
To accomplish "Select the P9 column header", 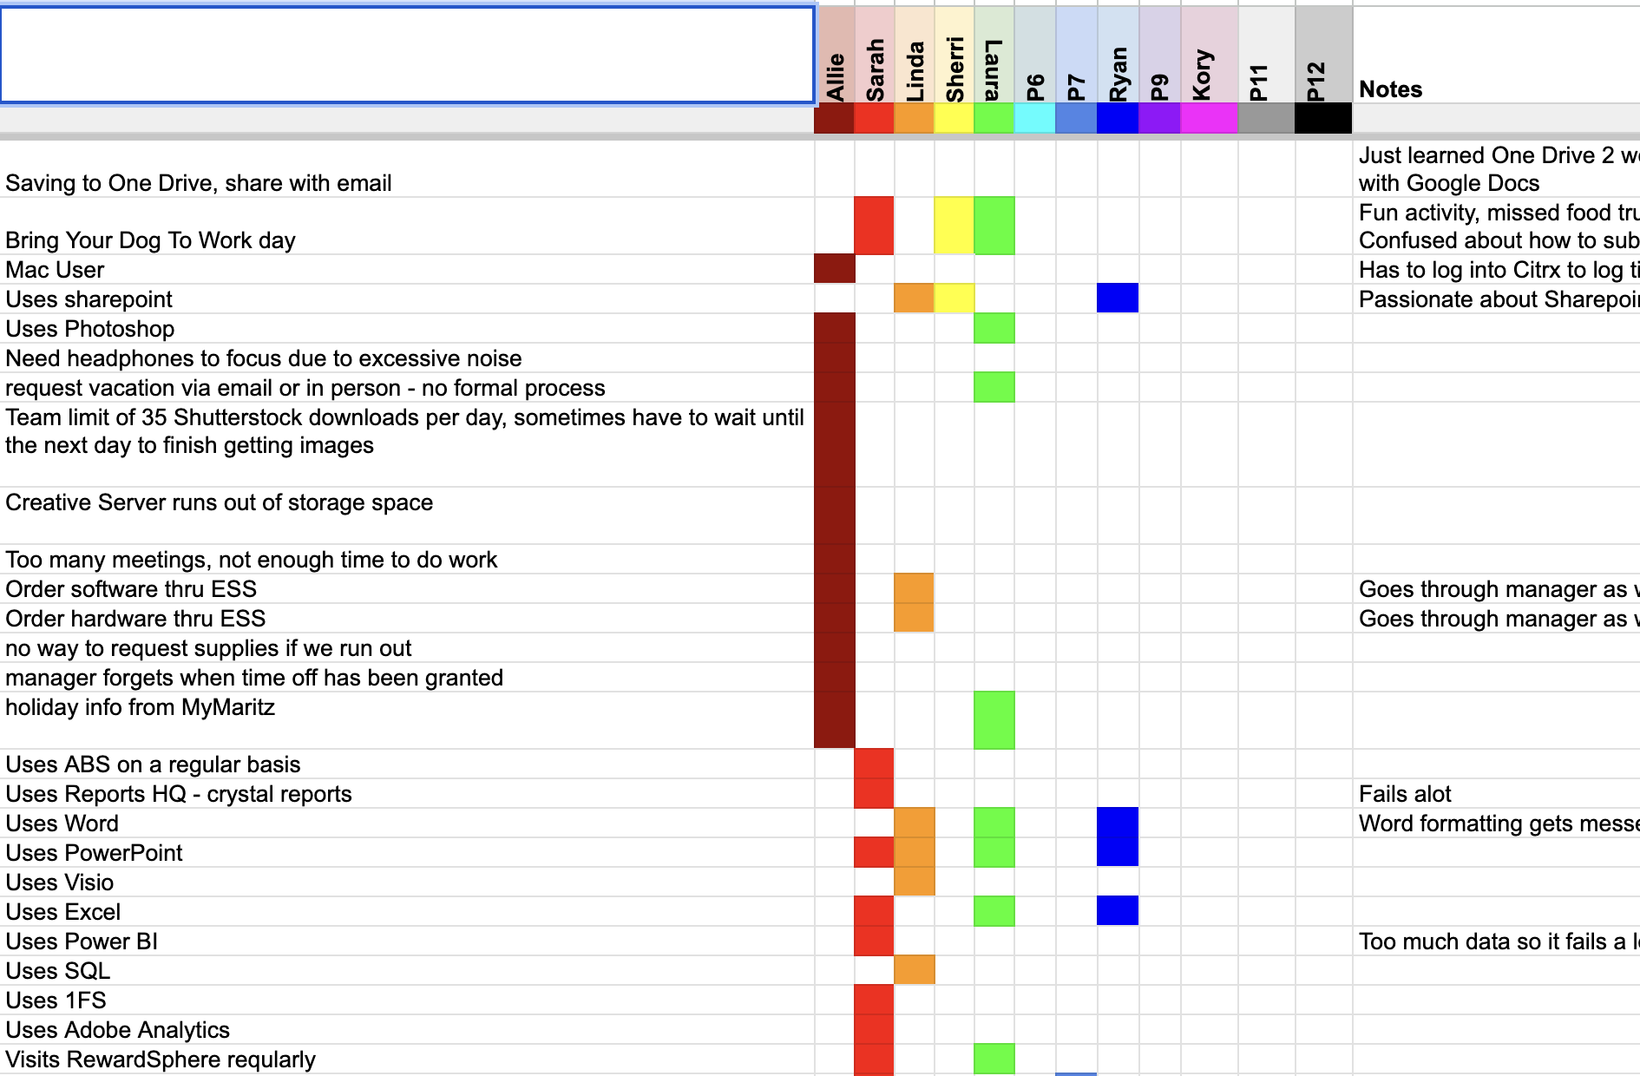I will (1160, 55).
